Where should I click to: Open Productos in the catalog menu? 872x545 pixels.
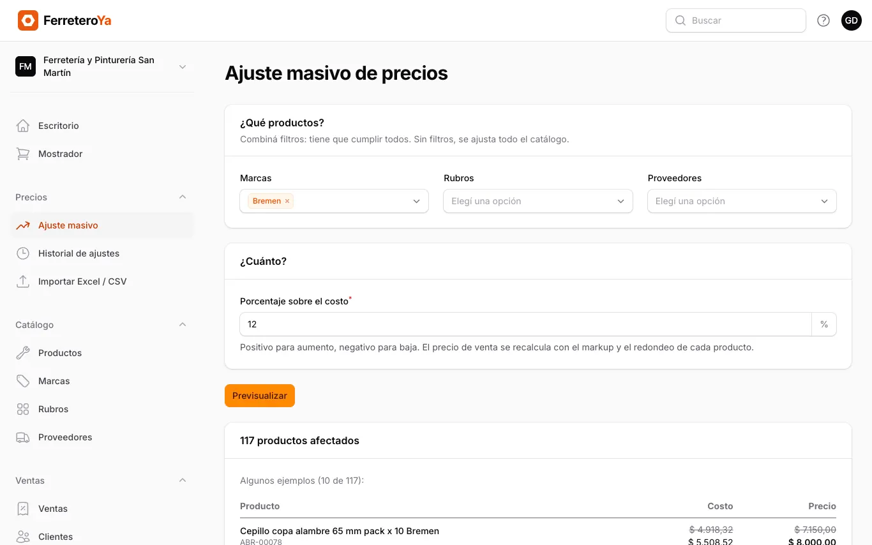tap(102, 353)
